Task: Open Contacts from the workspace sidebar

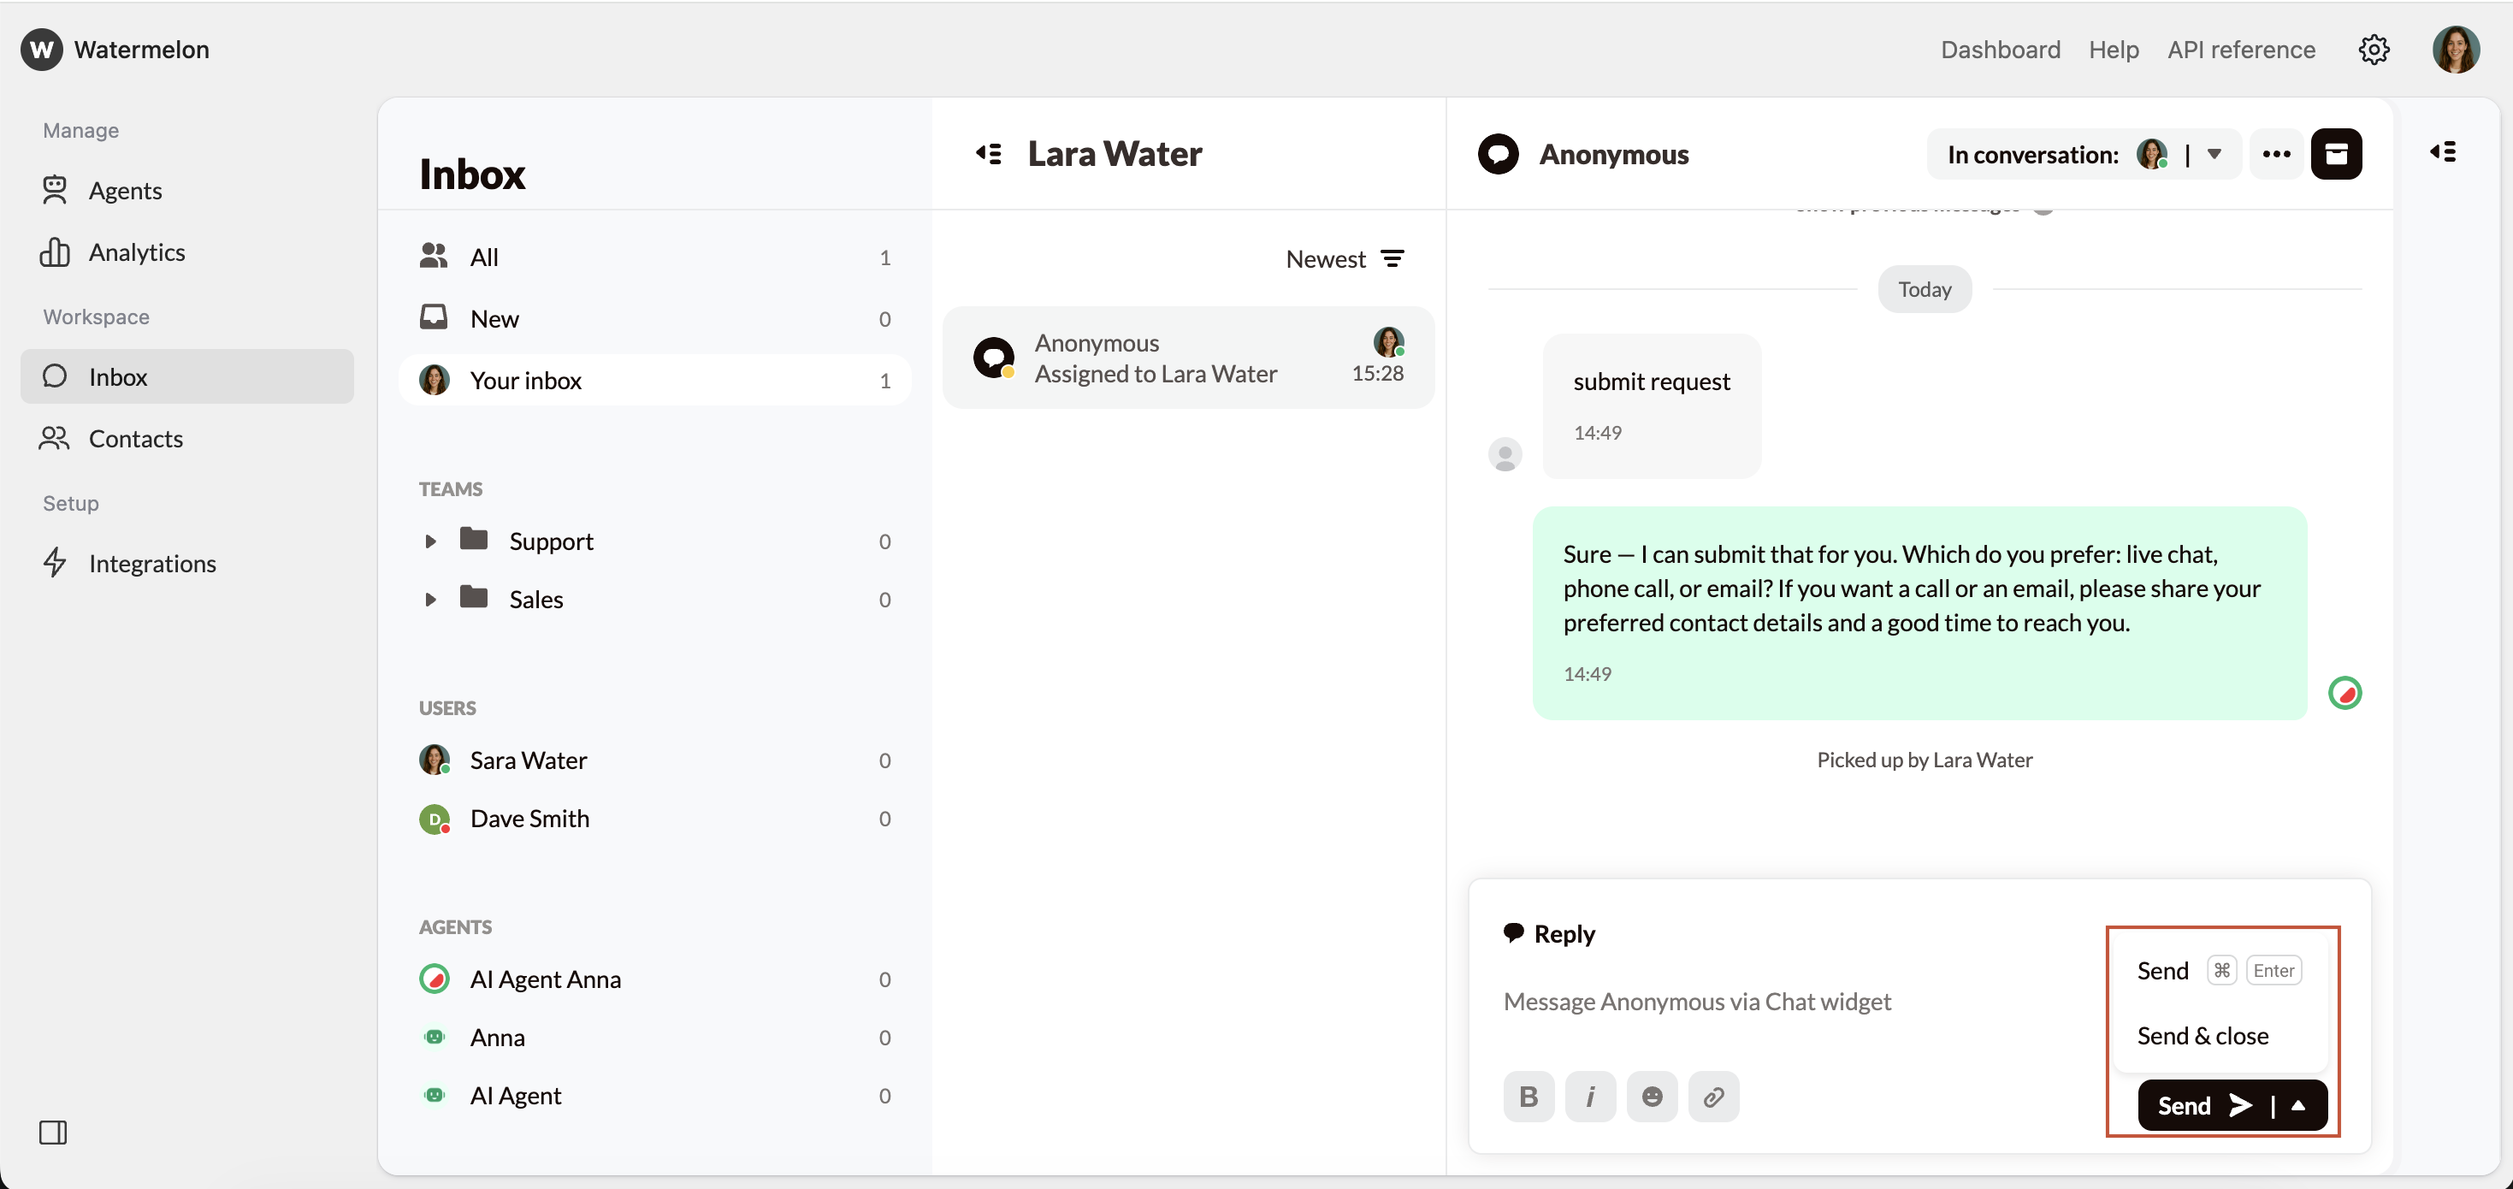Action: click(138, 439)
